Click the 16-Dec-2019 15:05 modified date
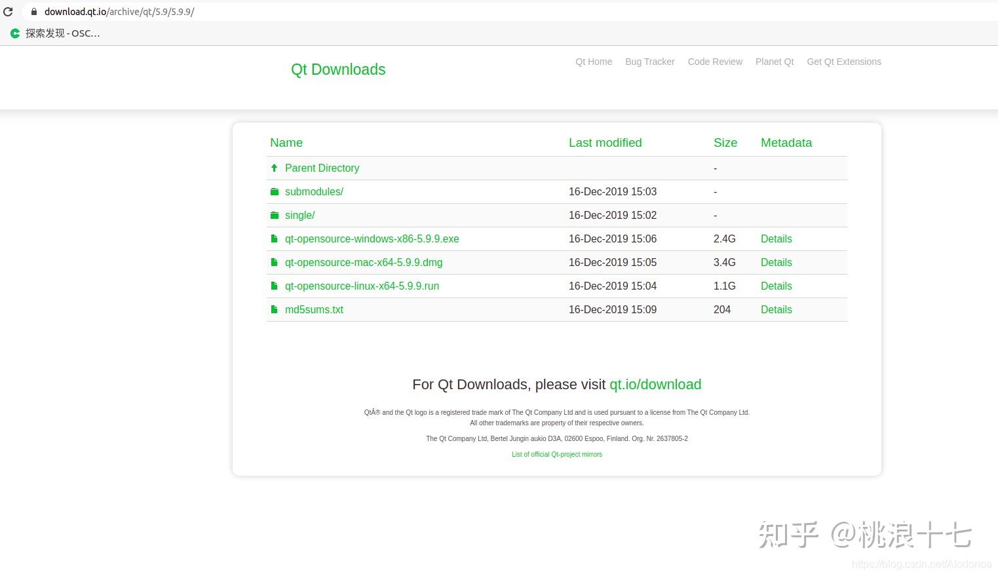The width and height of the screenshot is (998, 576). point(613,262)
